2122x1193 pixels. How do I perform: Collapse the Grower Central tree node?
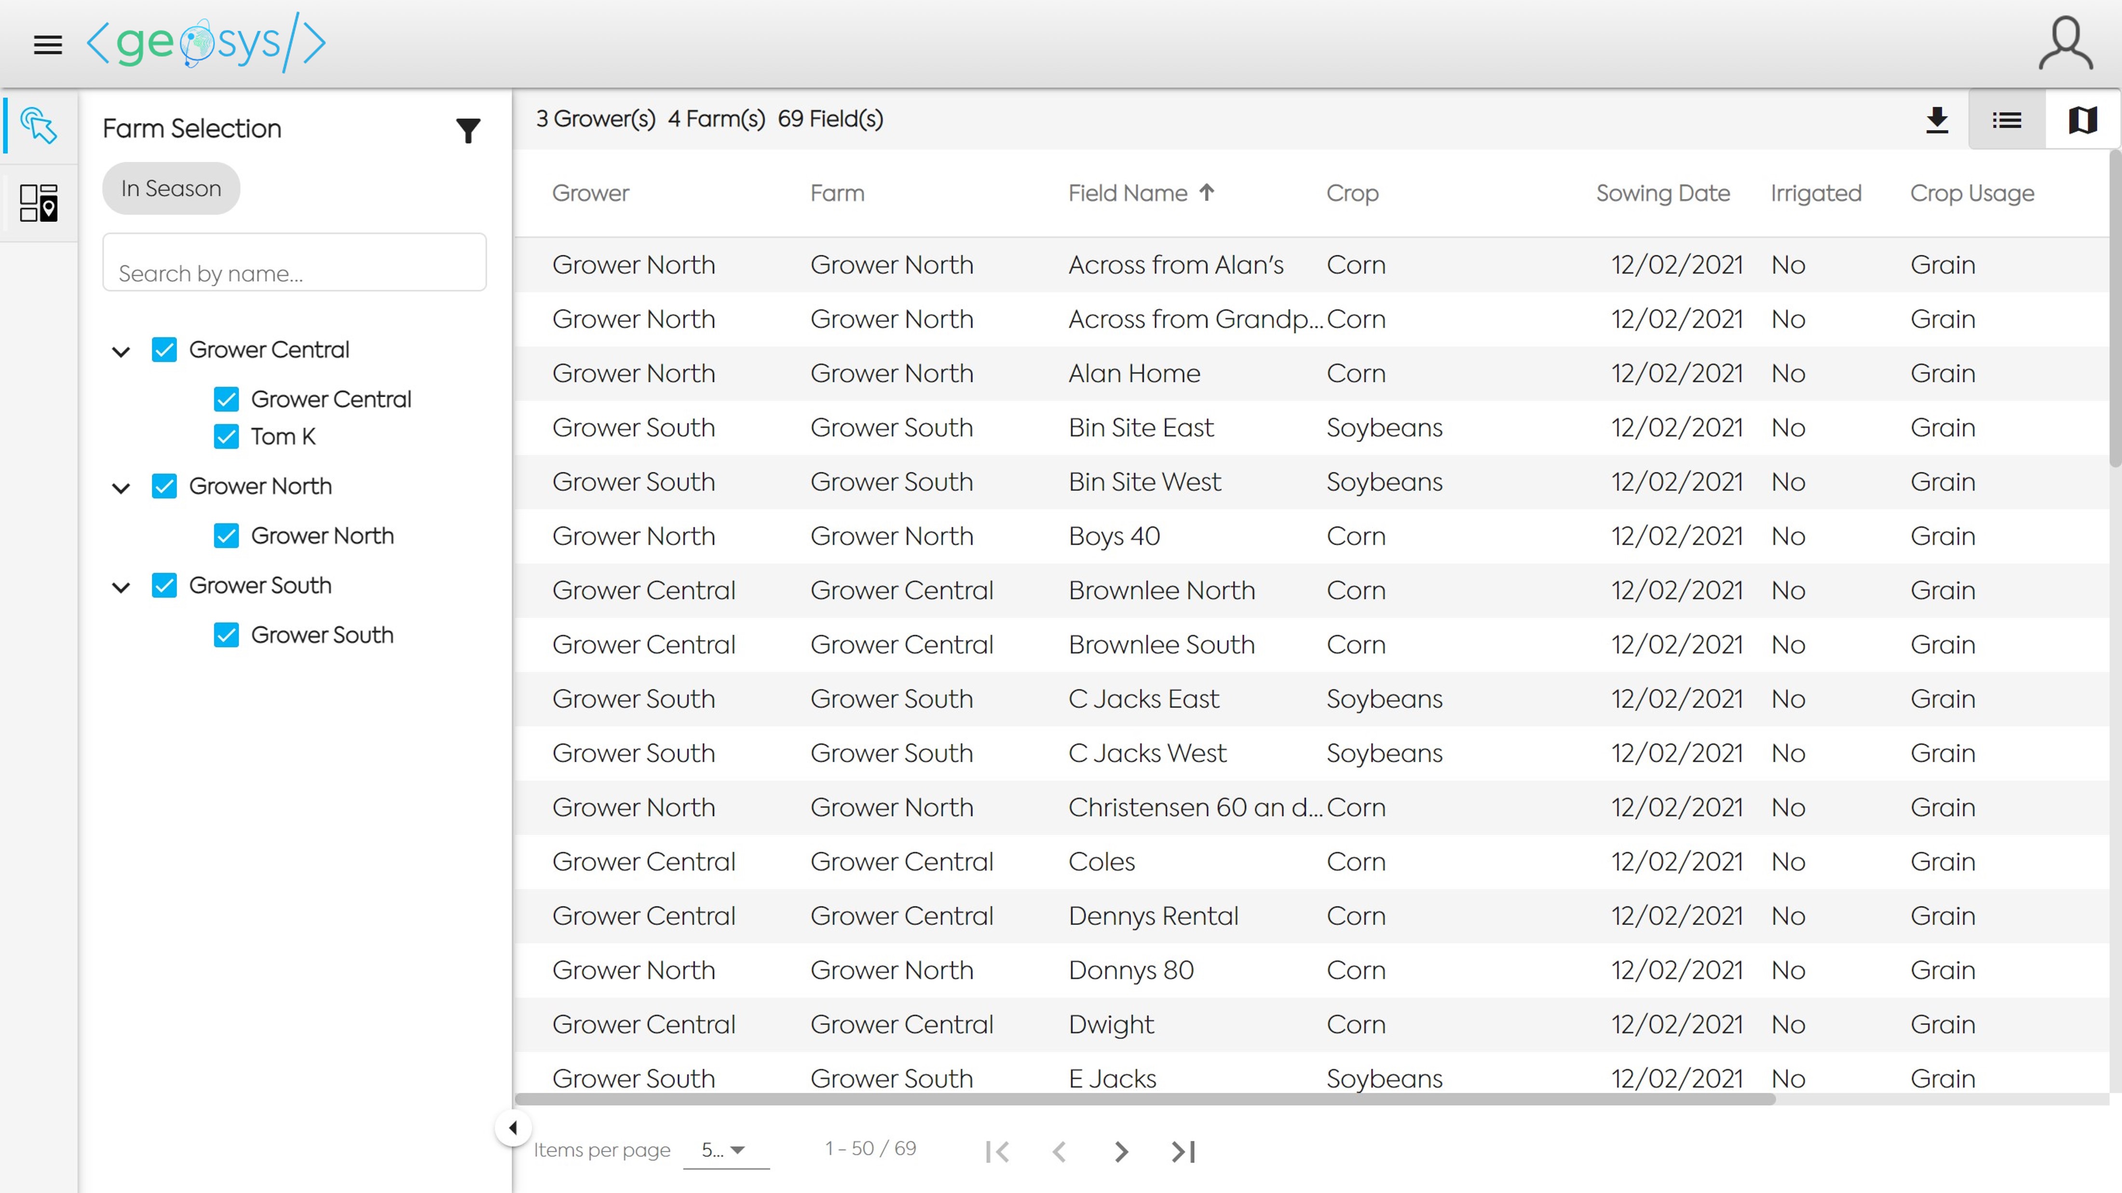click(x=121, y=351)
